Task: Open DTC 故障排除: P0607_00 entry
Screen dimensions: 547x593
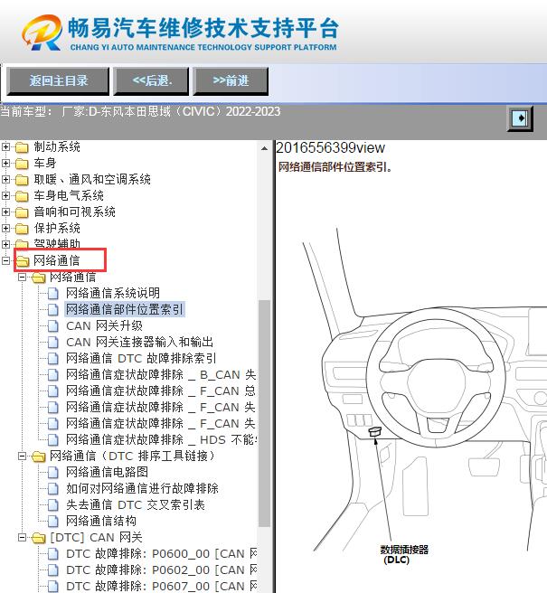Action: click(162, 586)
